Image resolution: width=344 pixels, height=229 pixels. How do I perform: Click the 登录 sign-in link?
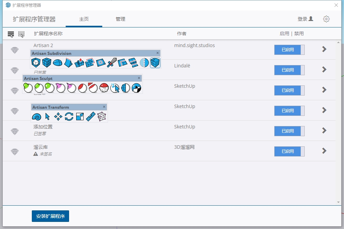pos(305,19)
